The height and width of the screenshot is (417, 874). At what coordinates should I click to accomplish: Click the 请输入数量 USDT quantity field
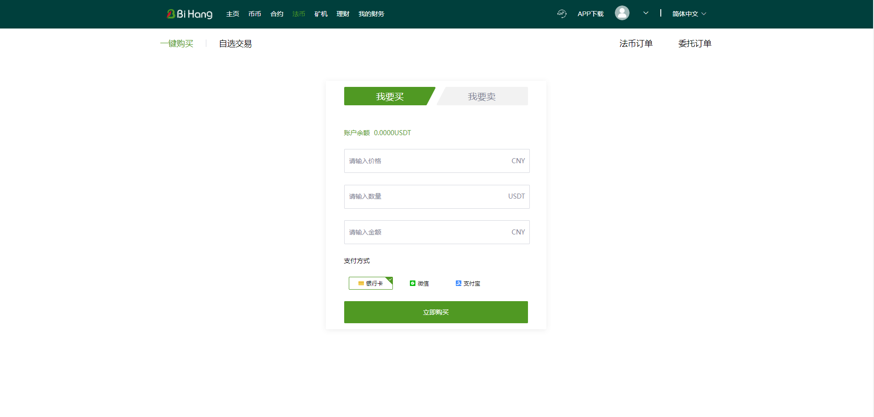[427, 197]
